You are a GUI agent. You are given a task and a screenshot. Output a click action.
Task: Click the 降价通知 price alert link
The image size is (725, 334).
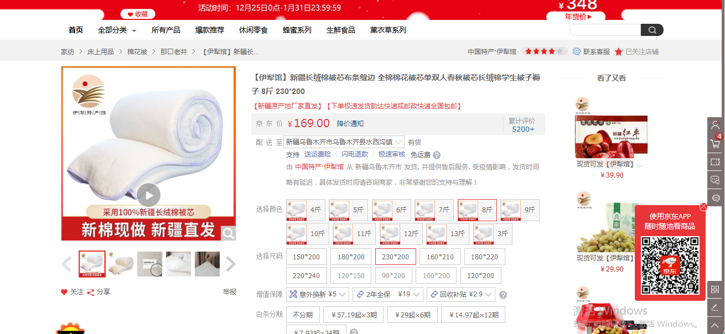coord(350,123)
